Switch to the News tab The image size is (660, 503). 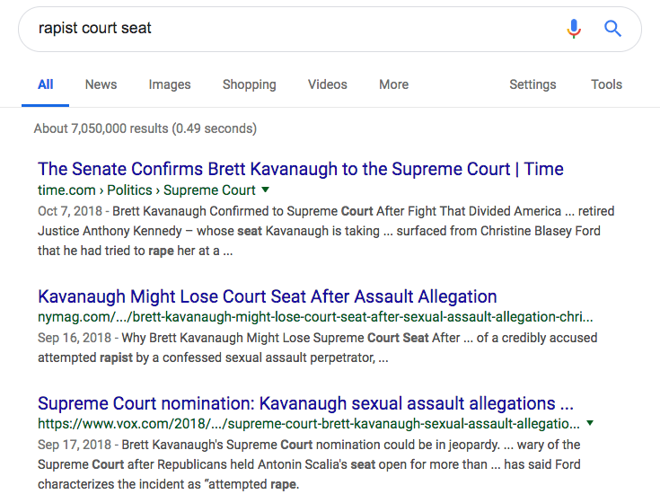point(101,84)
